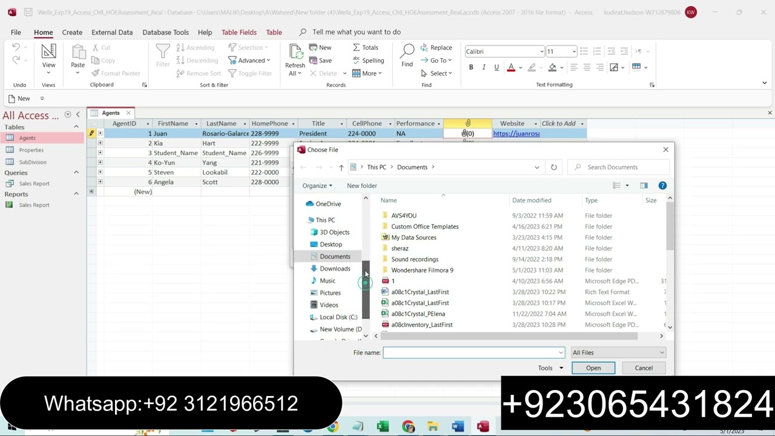The height and width of the screenshot is (436, 775).
Task: Open the Sales Report query item
Action: coord(34,183)
